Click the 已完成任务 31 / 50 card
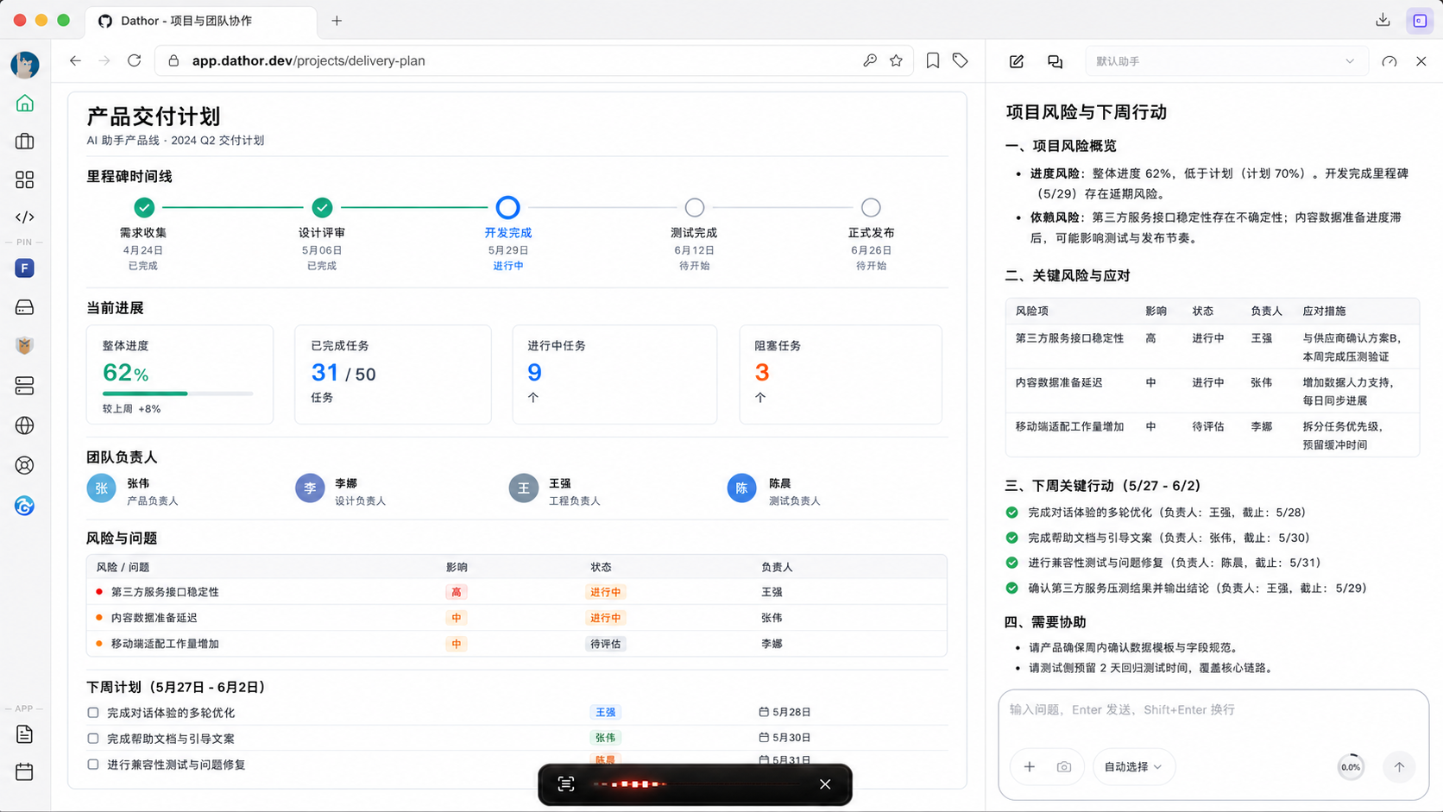Image resolution: width=1443 pixels, height=812 pixels. tap(393, 375)
